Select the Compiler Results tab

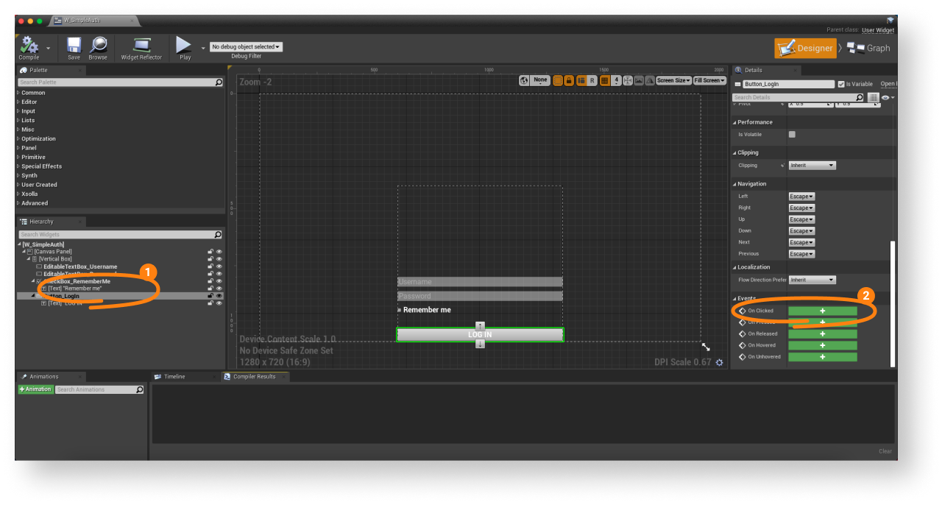254,376
